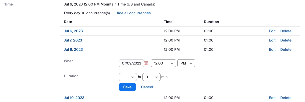Edit the Jul 7, 2023 occurrence

tap(272, 40)
